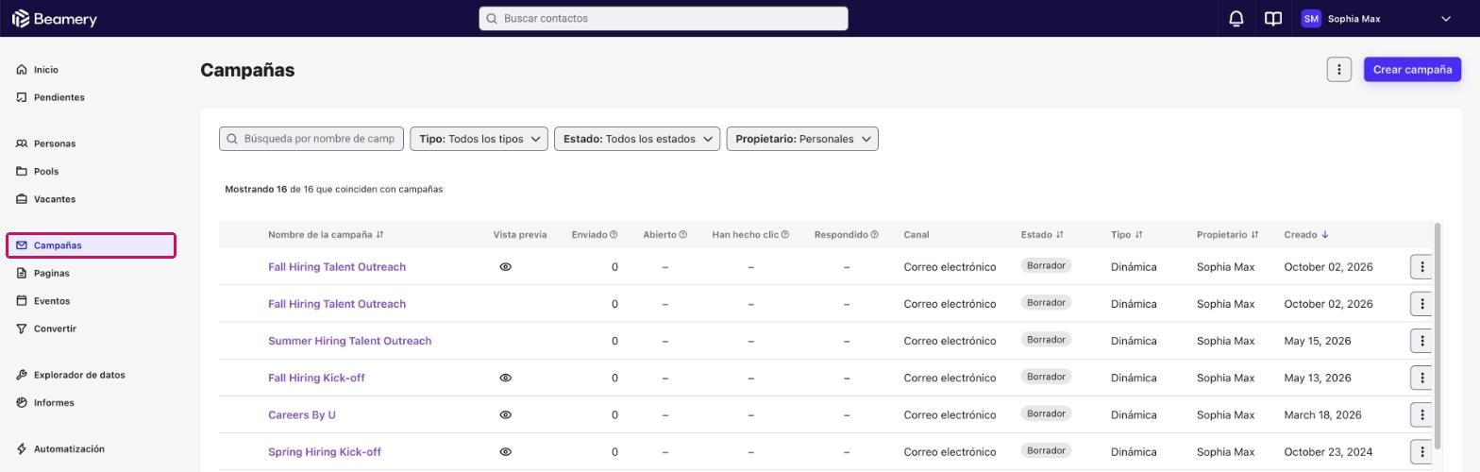This screenshot has width=1480, height=472.
Task: Show Han hecho clic help icon
Action: [784, 234]
